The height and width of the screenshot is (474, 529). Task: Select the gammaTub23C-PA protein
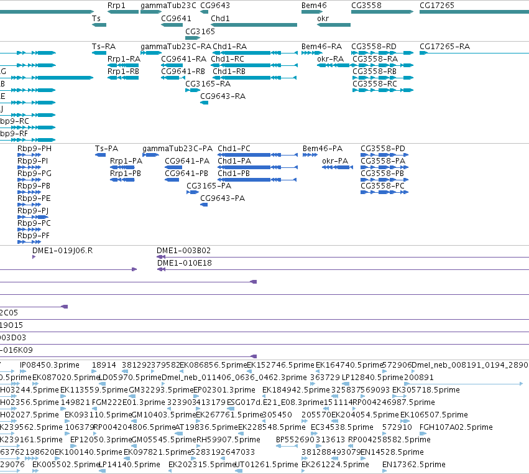(150, 155)
